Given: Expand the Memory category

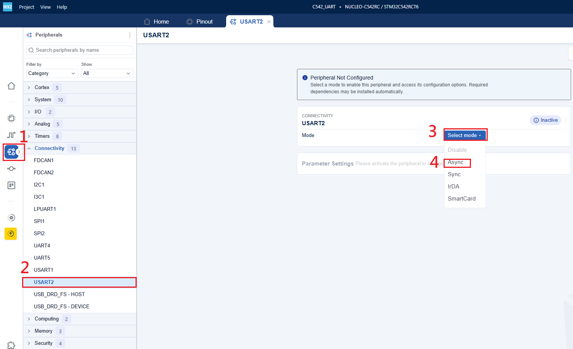Looking at the screenshot, I should pyautogui.click(x=80, y=331).
